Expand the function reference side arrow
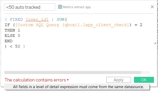The image size is (158, 93). click(x=155, y=43)
